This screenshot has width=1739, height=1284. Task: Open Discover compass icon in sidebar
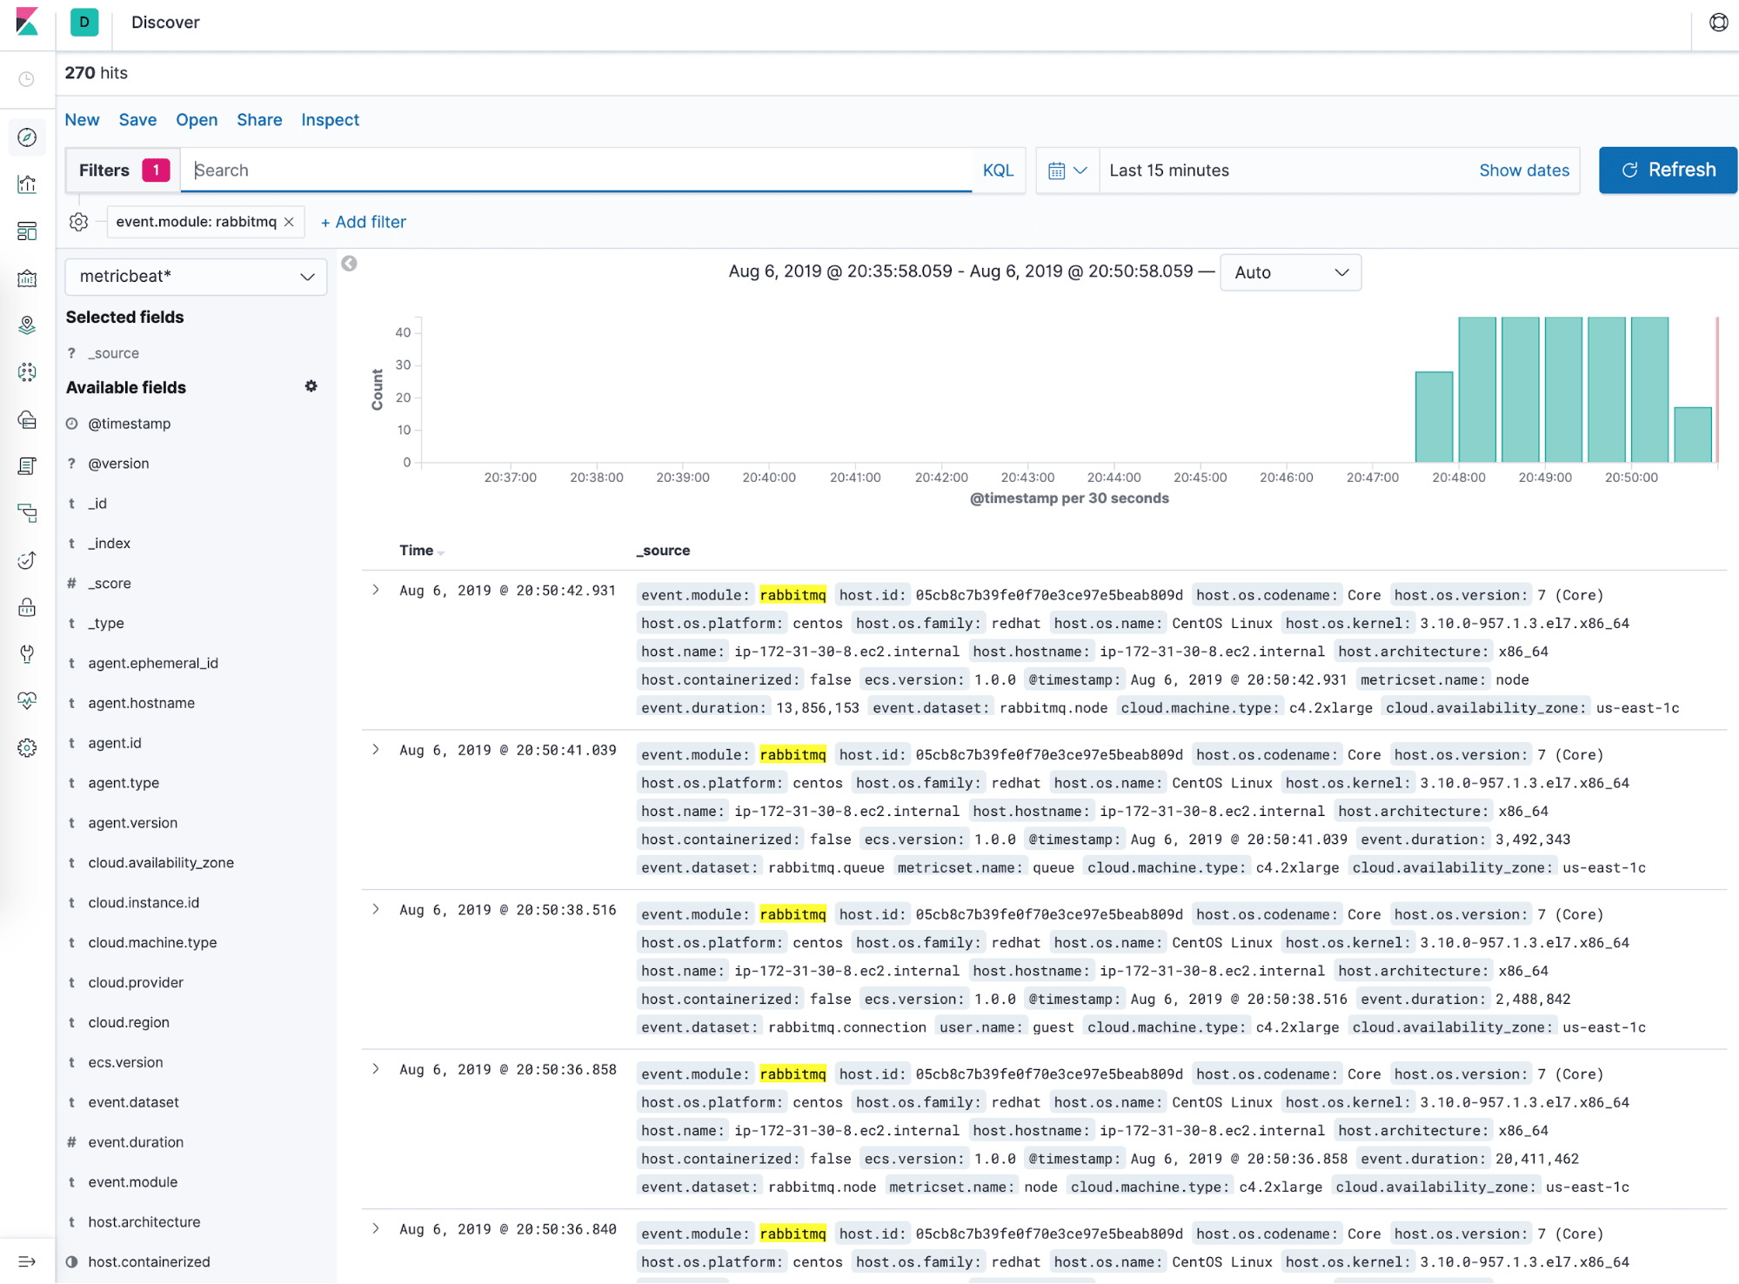(x=27, y=137)
